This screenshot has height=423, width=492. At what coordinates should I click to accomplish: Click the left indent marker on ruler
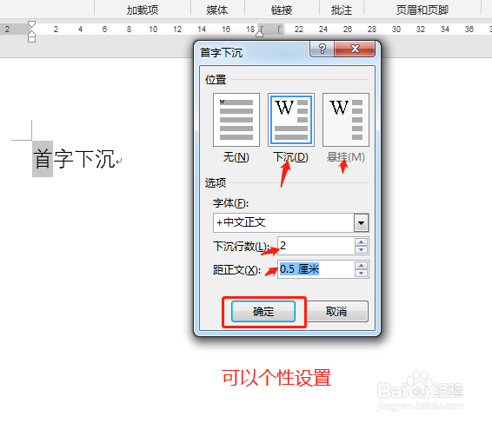point(31,38)
